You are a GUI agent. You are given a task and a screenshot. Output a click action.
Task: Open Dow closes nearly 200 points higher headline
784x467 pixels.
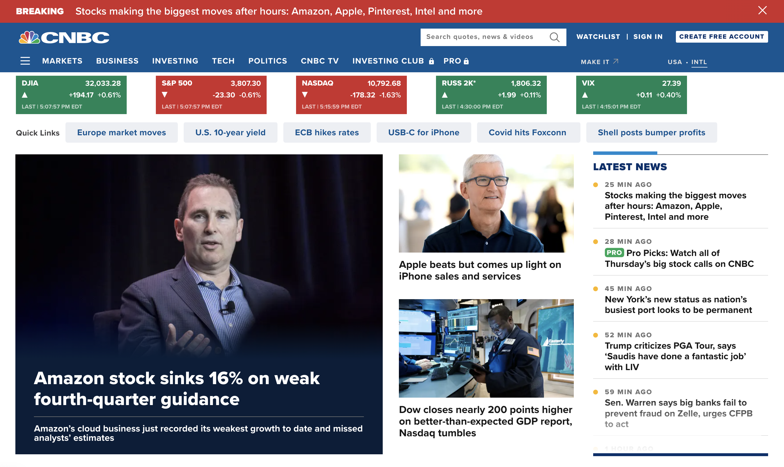coord(485,421)
